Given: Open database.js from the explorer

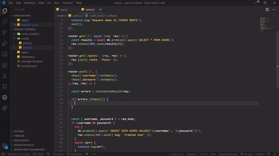Looking at the screenshot, I should point(28,57).
